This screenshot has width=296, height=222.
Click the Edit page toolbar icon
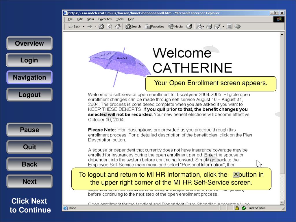click(x=217, y=27)
